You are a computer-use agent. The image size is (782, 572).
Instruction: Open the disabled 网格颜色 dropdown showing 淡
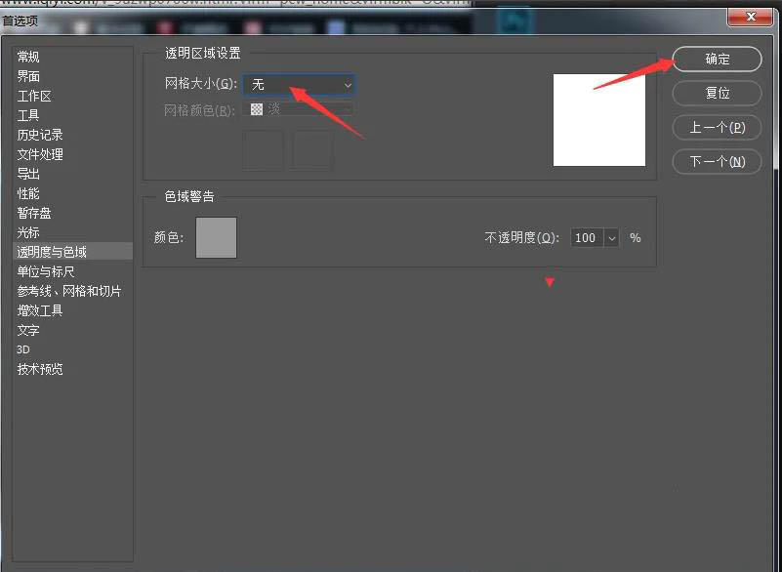point(298,109)
